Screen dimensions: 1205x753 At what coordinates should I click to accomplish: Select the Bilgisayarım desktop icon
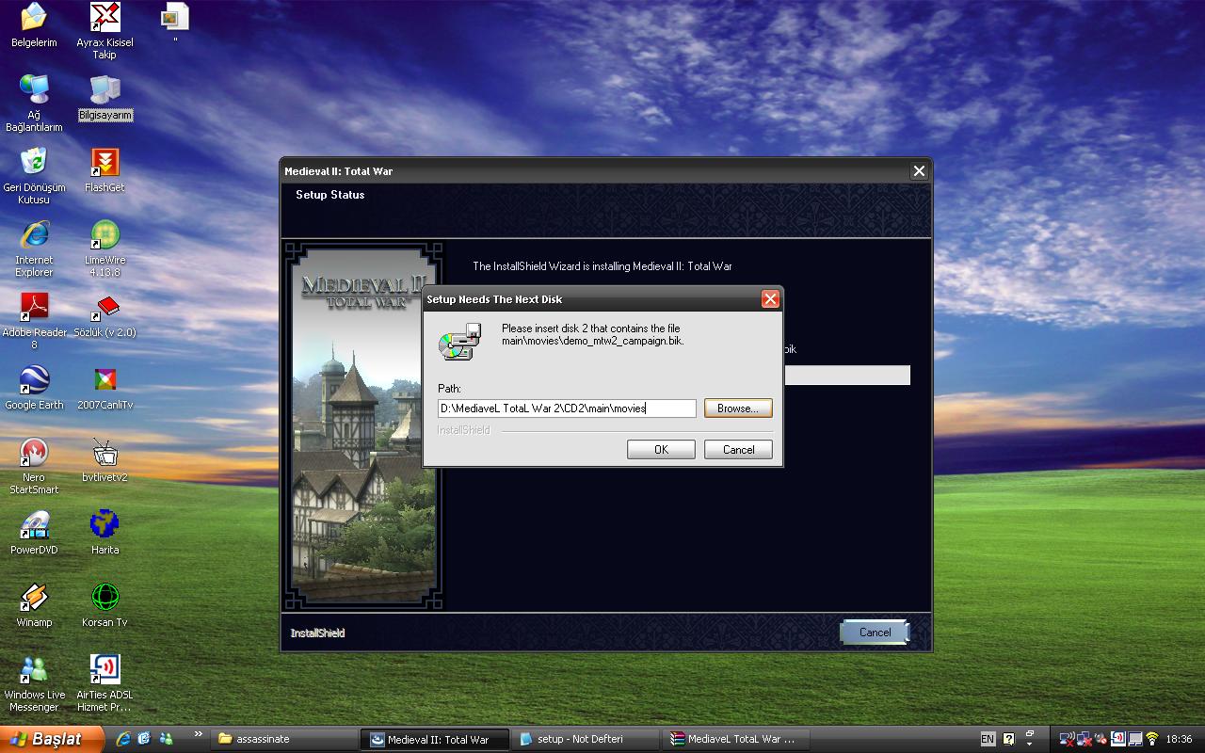(x=104, y=98)
